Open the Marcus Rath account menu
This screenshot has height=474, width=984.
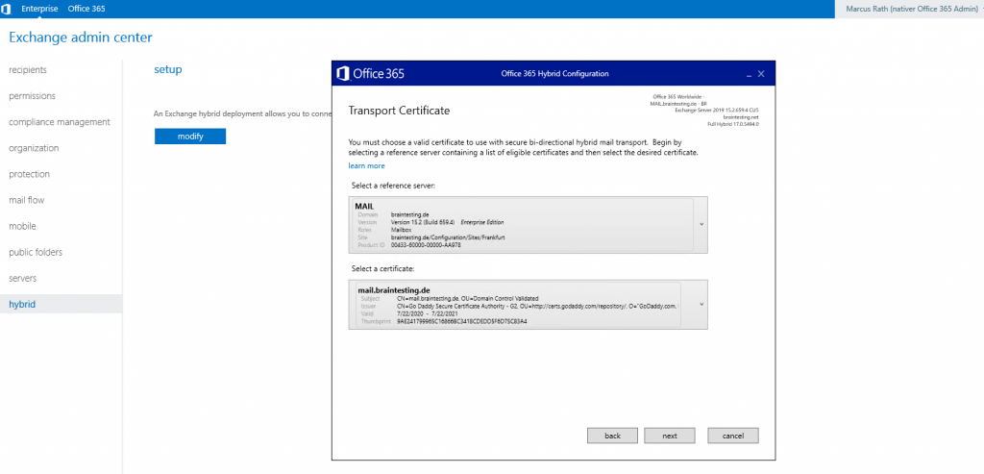point(912,9)
